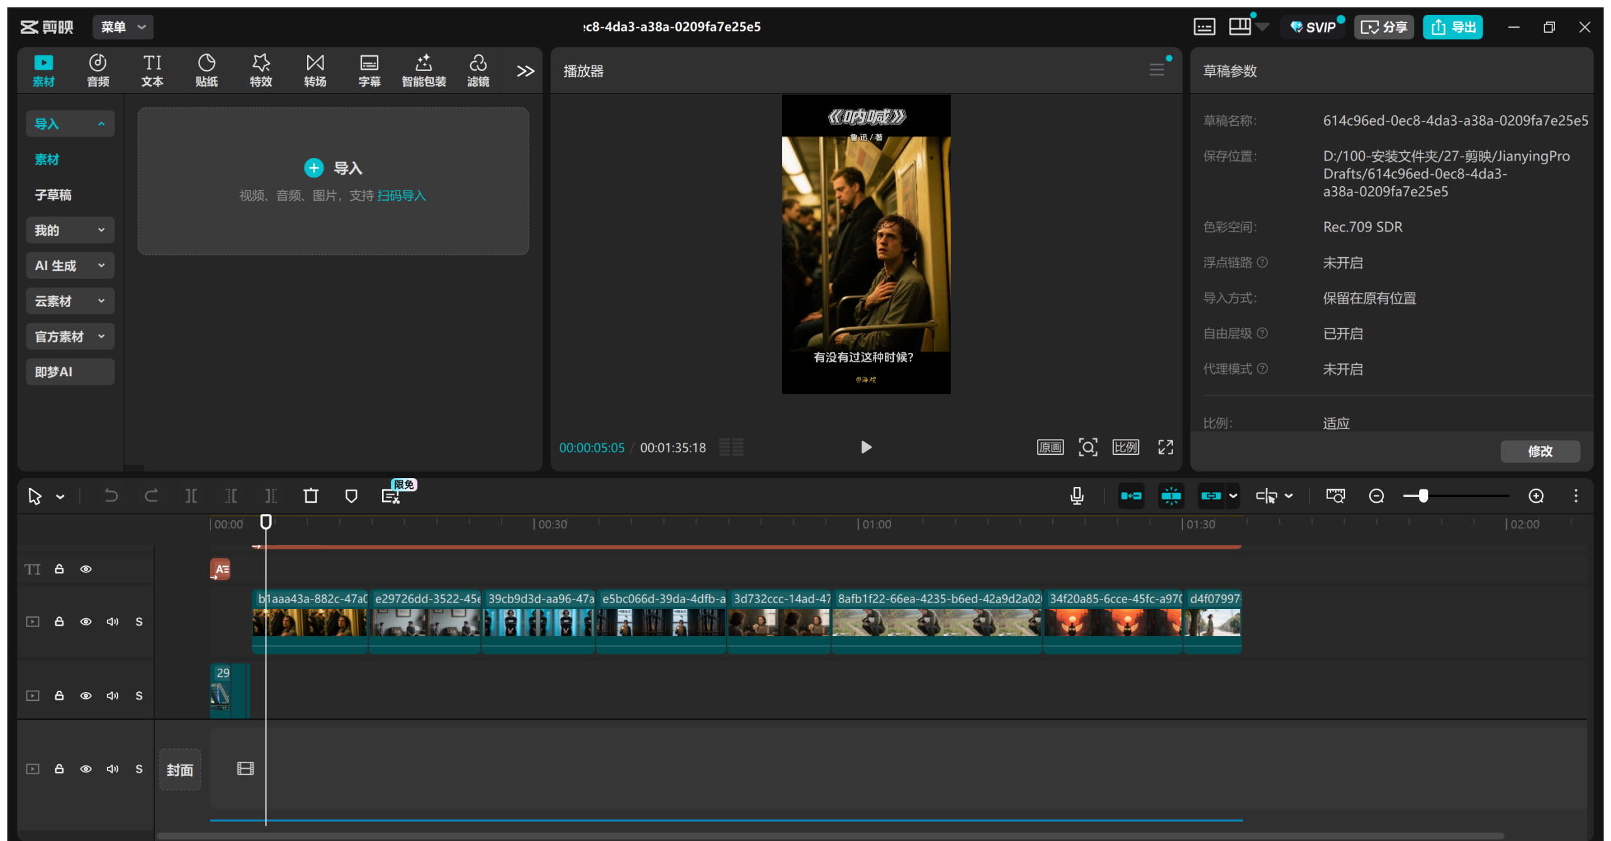The height and width of the screenshot is (841, 1611).
Task: Add a marker with the shield icon
Action: (351, 496)
